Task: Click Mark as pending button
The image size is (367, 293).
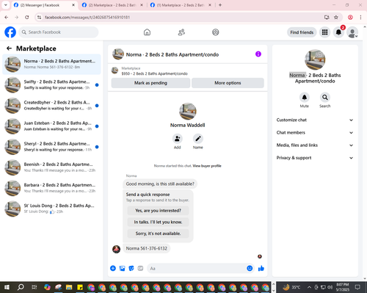Action: pyautogui.click(x=150, y=83)
